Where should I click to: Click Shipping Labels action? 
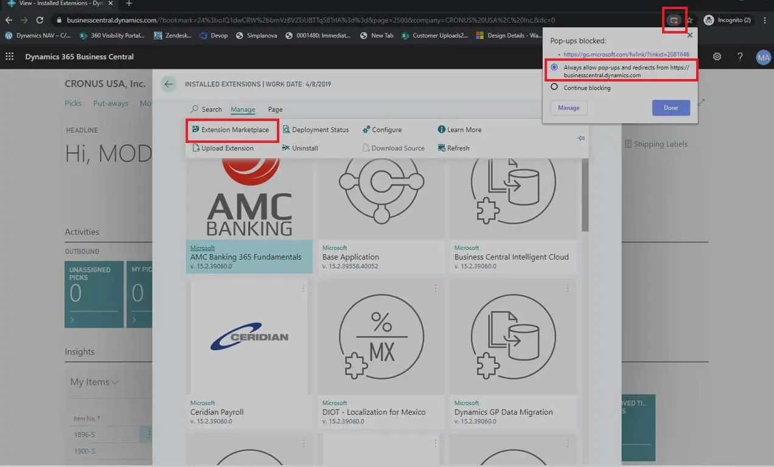pos(656,144)
